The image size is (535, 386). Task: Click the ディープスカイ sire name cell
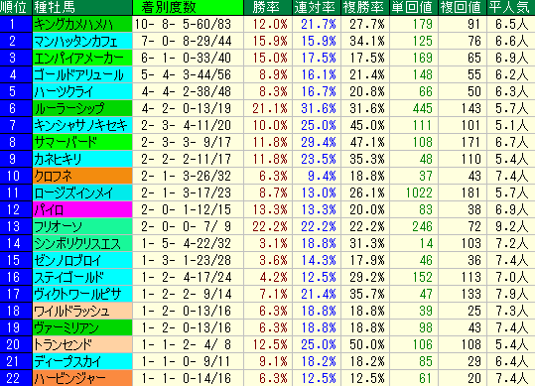click(82, 361)
